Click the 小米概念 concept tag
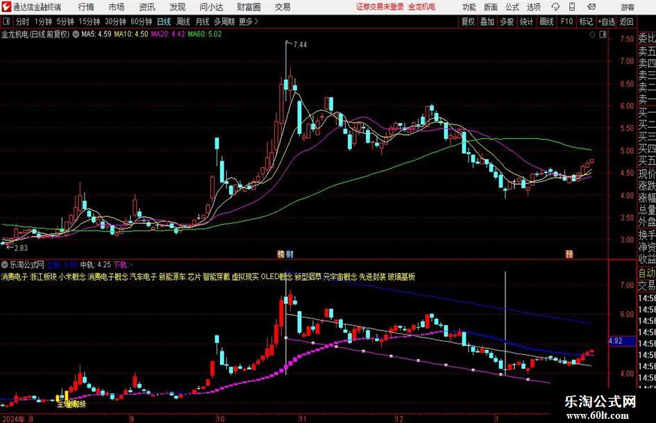Viewport: 656px width, 423px height. [x=72, y=276]
